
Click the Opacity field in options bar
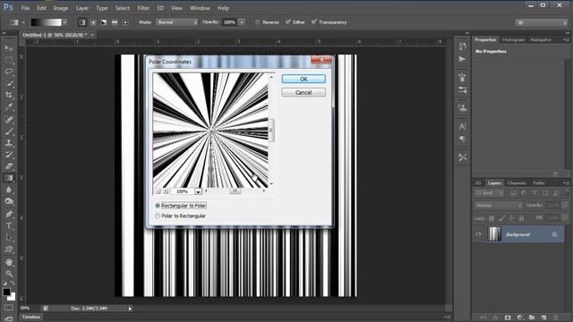click(x=230, y=22)
